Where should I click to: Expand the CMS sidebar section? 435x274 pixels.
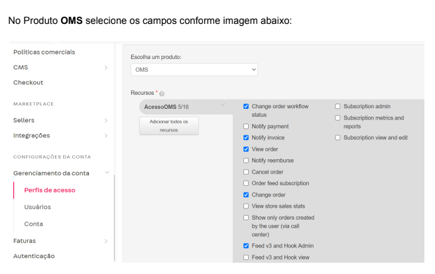click(x=105, y=67)
